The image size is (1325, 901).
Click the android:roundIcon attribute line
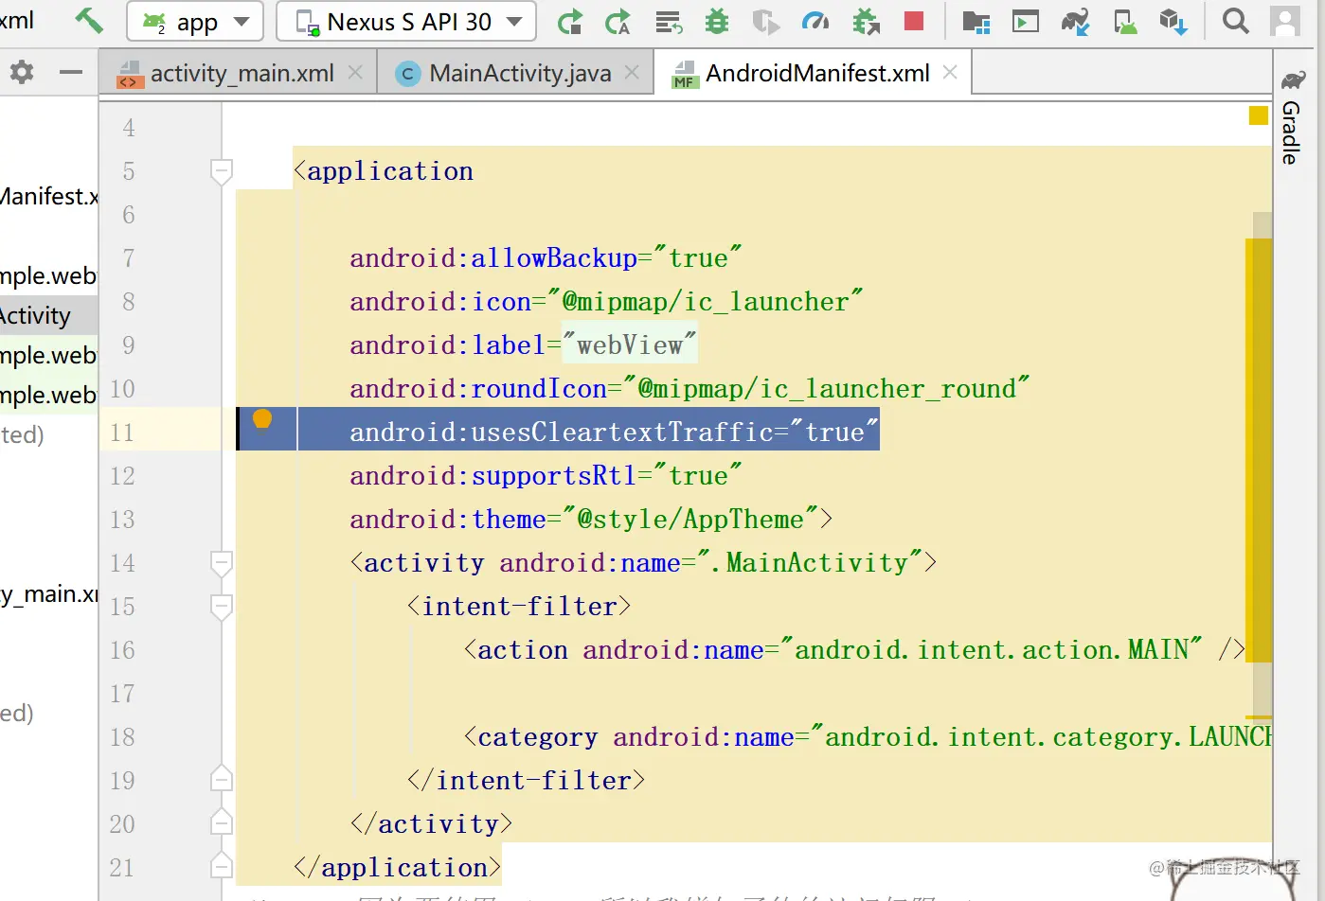click(689, 389)
